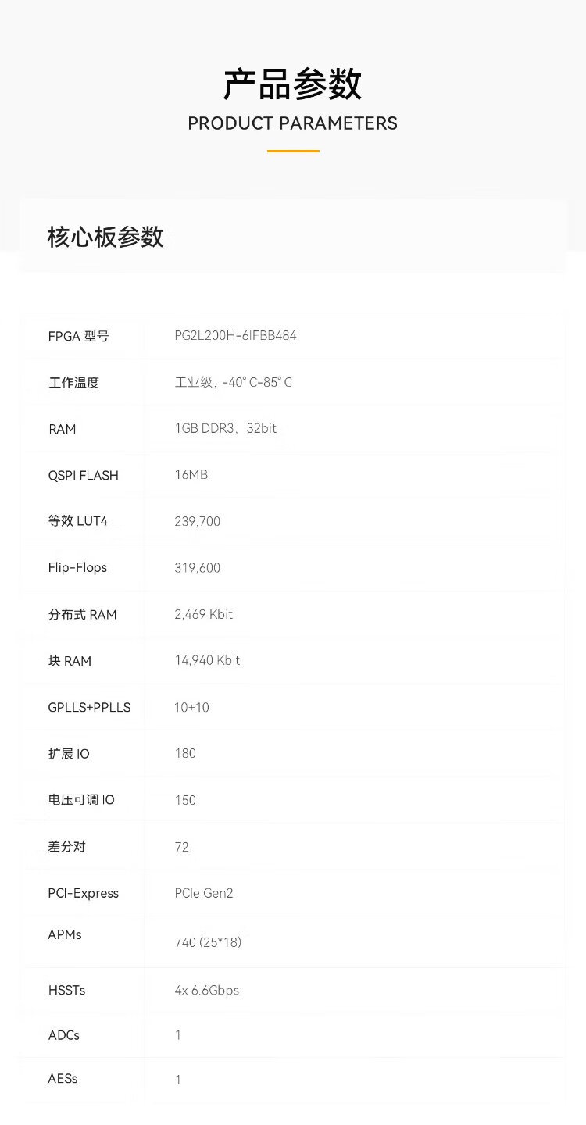The image size is (586, 1125).
Task: Click the GPLLS+PPLLS label
Action: click(89, 707)
